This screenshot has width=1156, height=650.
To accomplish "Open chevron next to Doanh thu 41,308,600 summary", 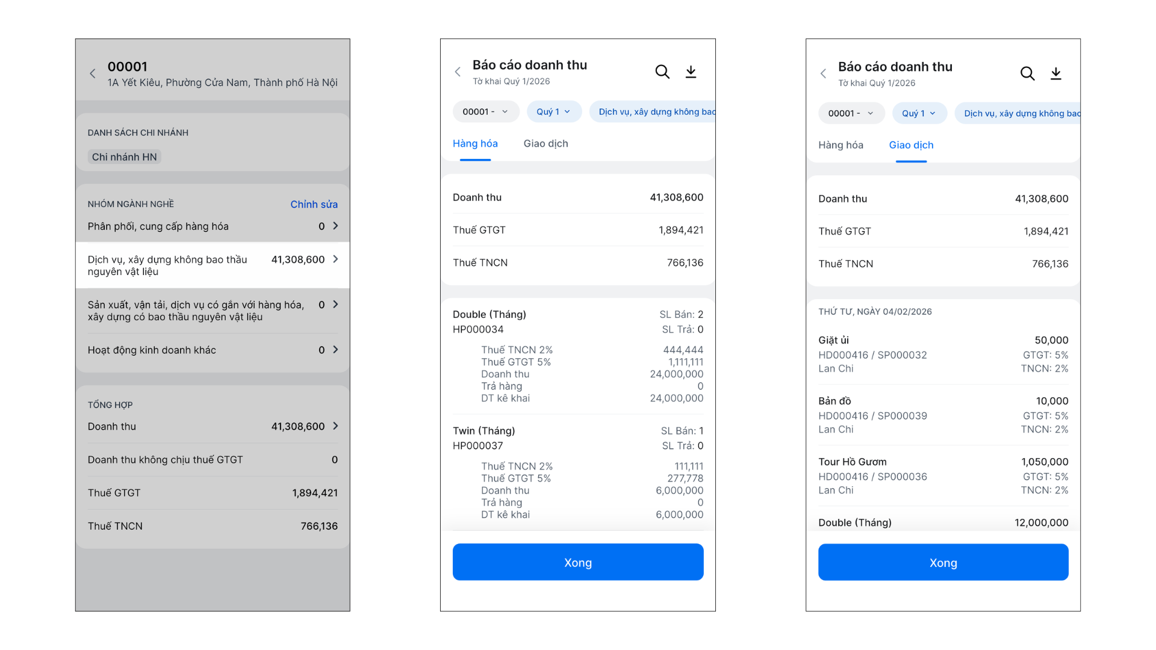I will pos(335,426).
